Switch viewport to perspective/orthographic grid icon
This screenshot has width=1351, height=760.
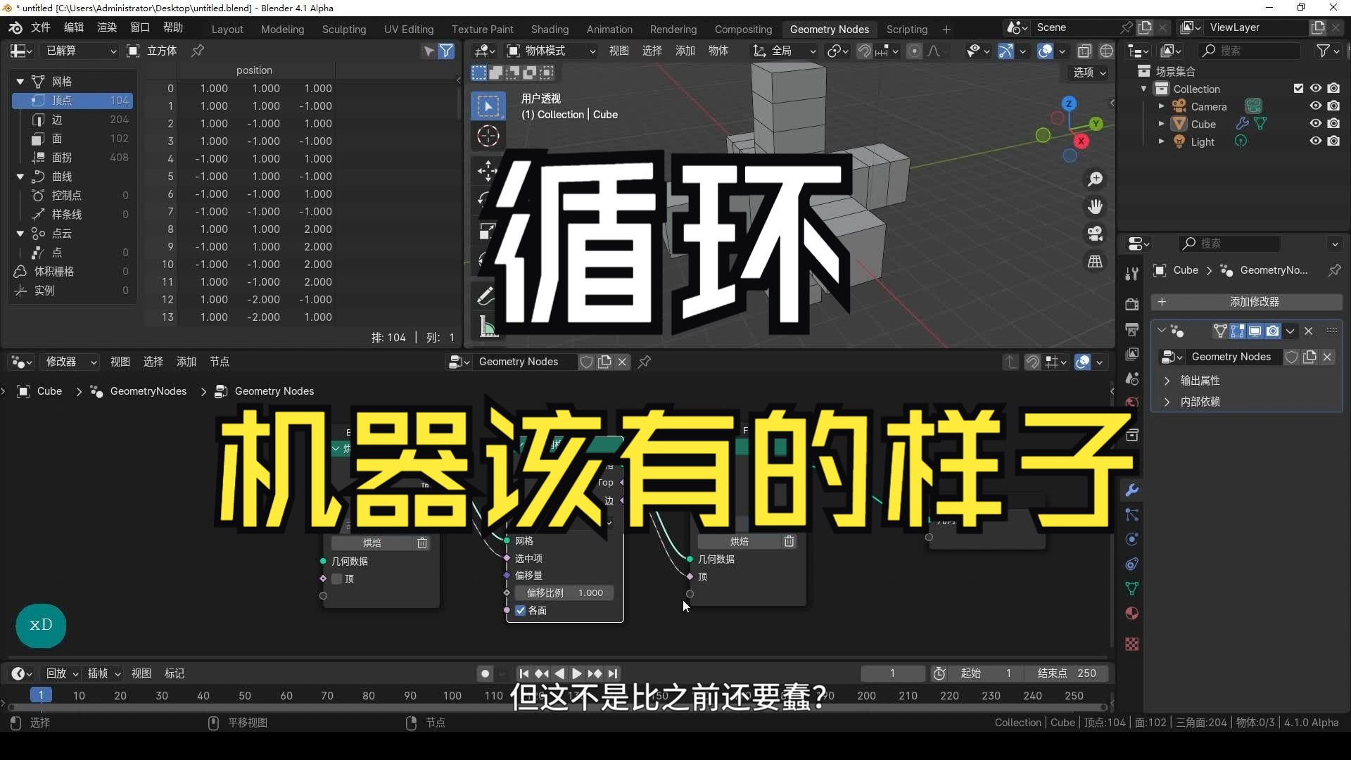click(x=1095, y=262)
